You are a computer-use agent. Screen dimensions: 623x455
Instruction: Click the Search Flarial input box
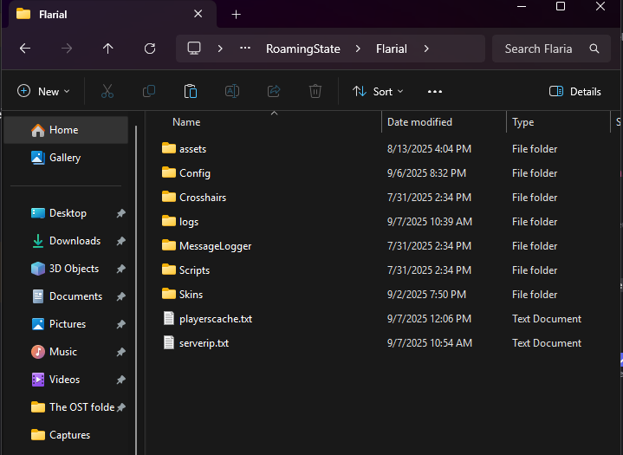click(539, 49)
